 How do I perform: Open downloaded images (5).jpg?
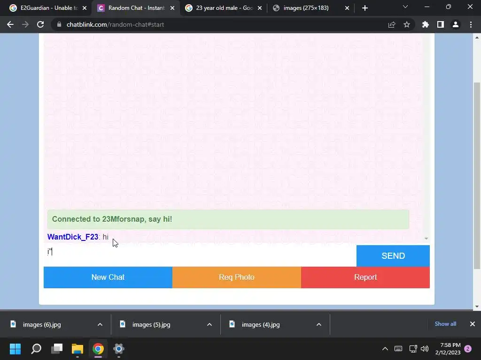151,324
